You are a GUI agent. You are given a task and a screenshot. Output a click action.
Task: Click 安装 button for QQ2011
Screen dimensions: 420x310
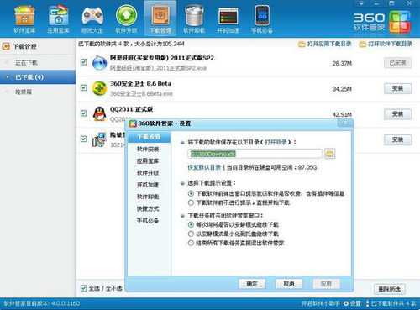click(x=397, y=114)
